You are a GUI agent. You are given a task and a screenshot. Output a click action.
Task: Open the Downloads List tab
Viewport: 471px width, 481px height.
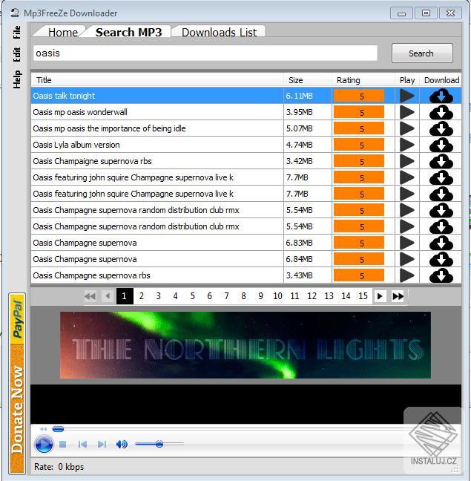pyautogui.click(x=219, y=32)
